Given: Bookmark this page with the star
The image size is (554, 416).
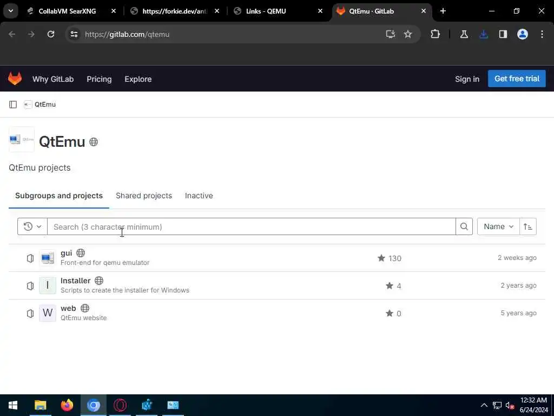Looking at the screenshot, I should pos(408,34).
